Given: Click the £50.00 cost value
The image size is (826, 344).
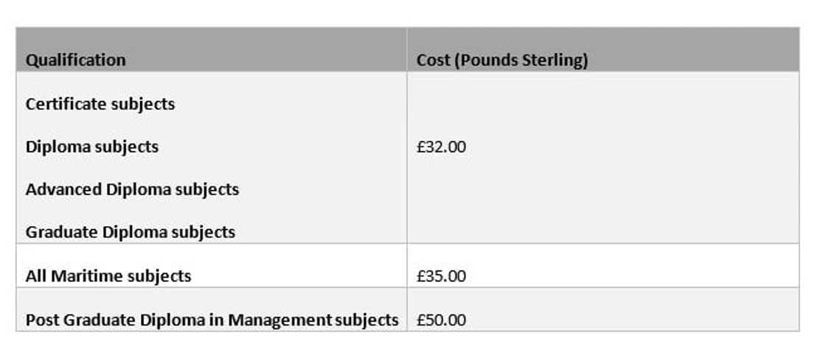Looking at the screenshot, I should coord(441,320).
